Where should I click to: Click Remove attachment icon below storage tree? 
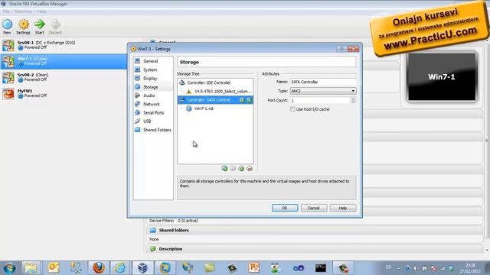point(233,168)
